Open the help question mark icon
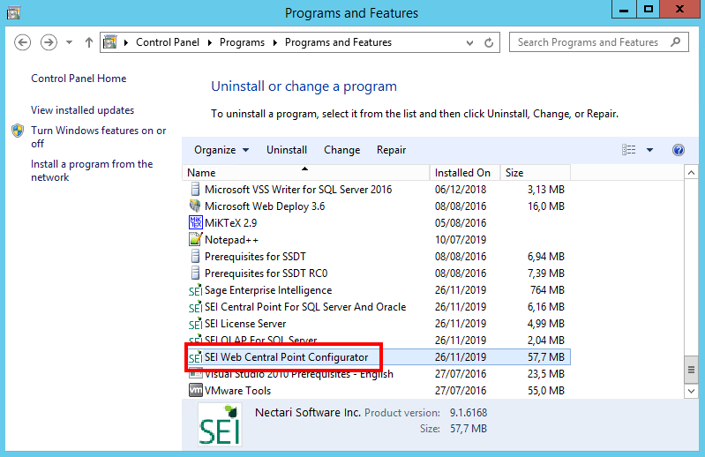This screenshot has width=705, height=457. click(x=679, y=150)
